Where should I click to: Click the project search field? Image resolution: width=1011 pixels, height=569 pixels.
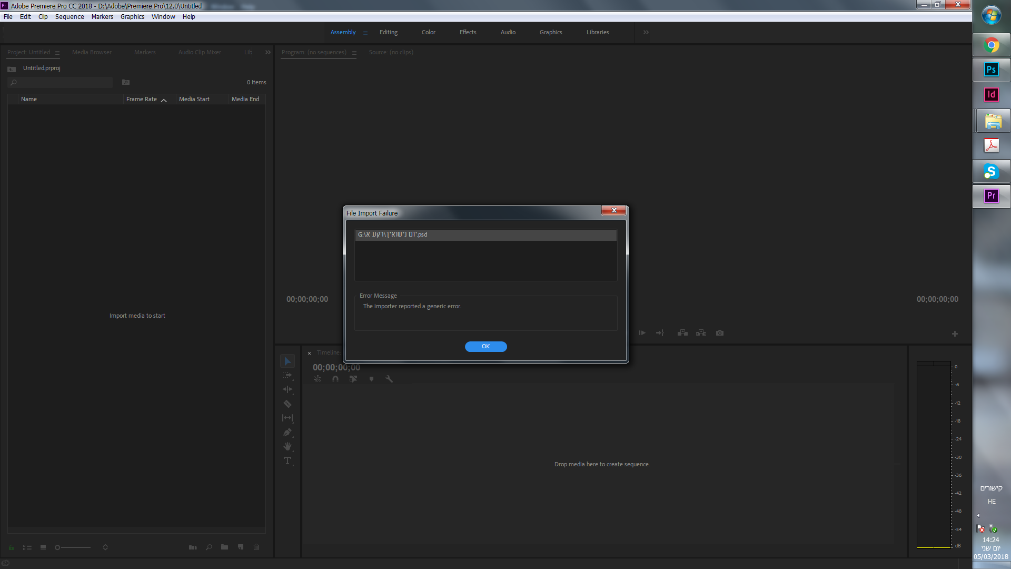point(63,82)
